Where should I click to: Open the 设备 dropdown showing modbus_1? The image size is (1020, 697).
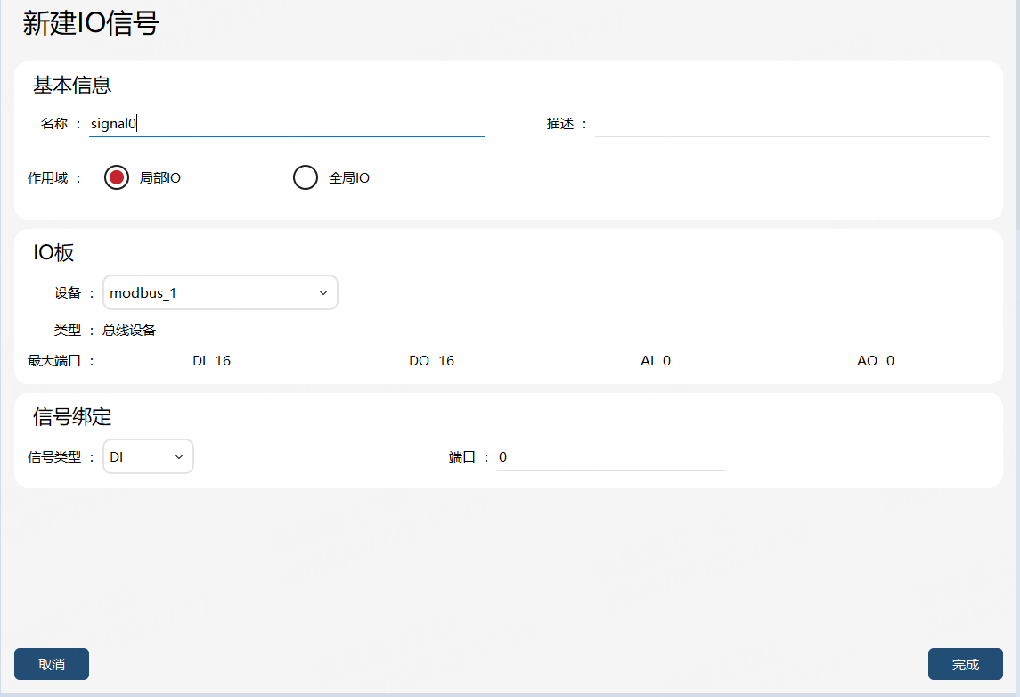(x=220, y=293)
